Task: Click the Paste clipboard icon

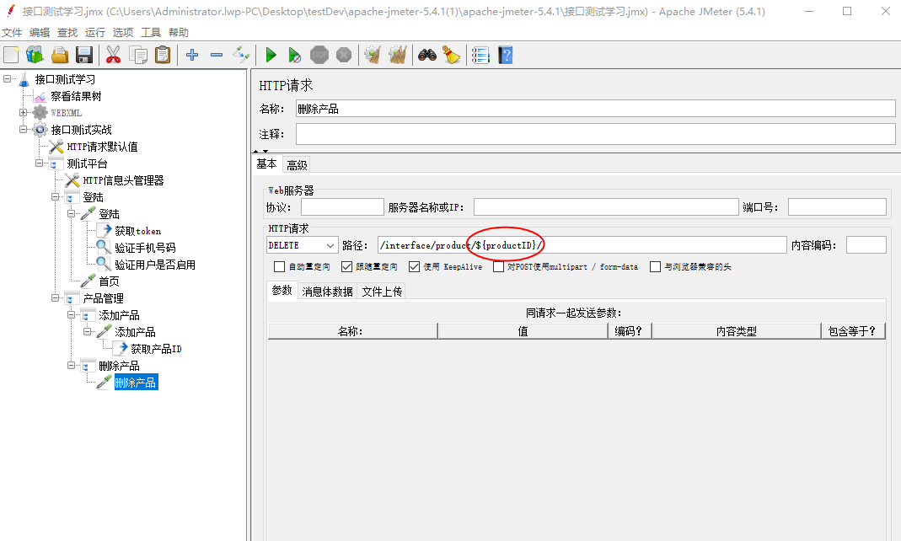Action: (163, 55)
